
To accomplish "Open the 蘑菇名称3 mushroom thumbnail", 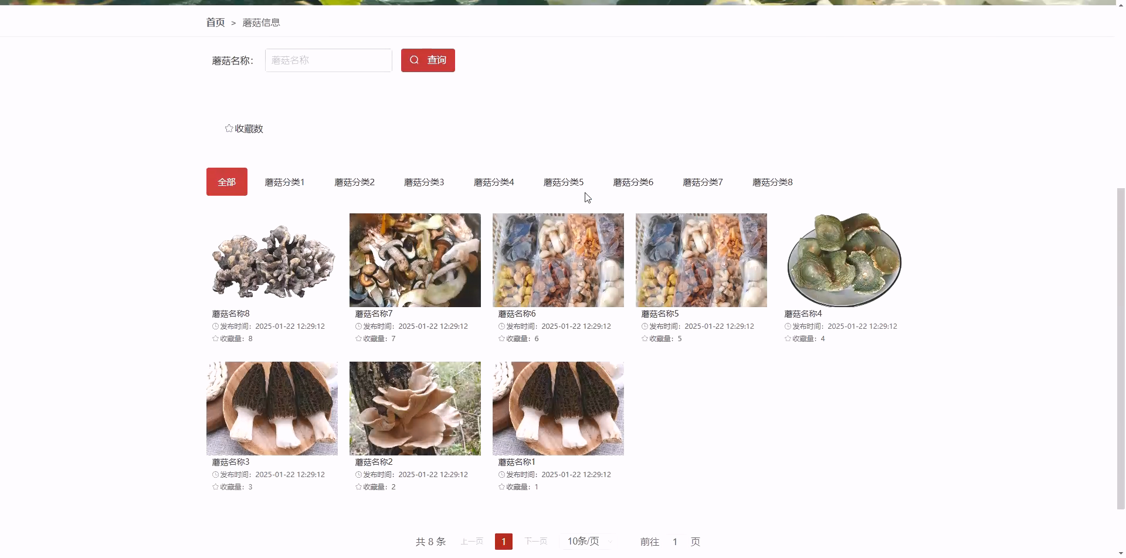I will click(272, 408).
